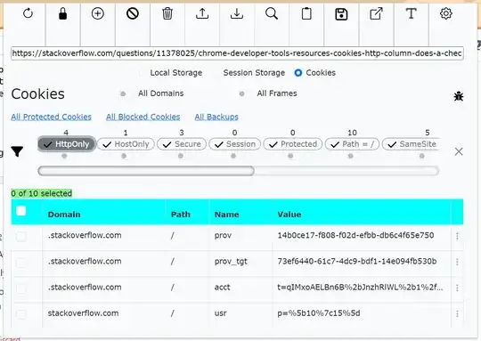Screen dimensions: 481x341
Task: Click the export upload icon
Action: click(x=202, y=13)
